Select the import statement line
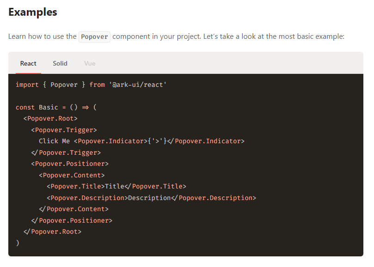The height and width of the screenshot is (267, 374). 91,85
